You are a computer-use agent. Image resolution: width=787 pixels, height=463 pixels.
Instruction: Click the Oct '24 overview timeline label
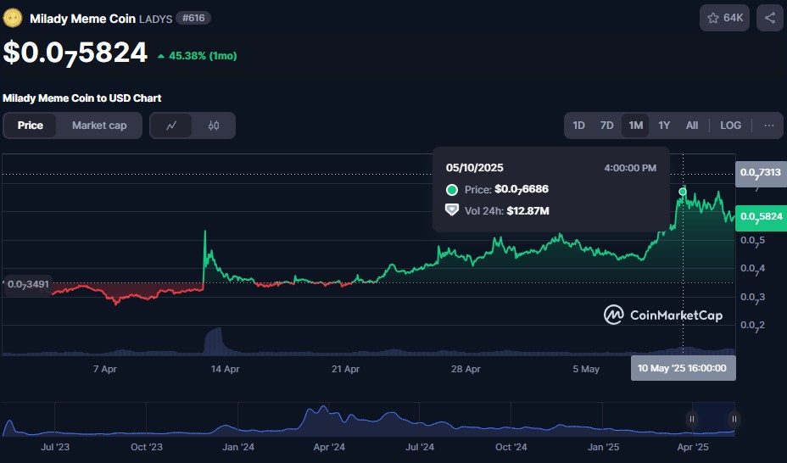tap(511, 447)
